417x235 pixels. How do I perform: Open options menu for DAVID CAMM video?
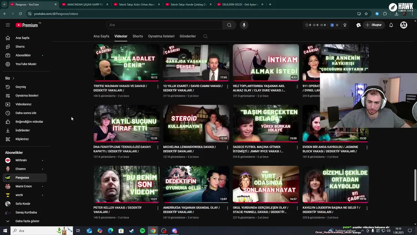pyautogui.click(x=227, y=86)
